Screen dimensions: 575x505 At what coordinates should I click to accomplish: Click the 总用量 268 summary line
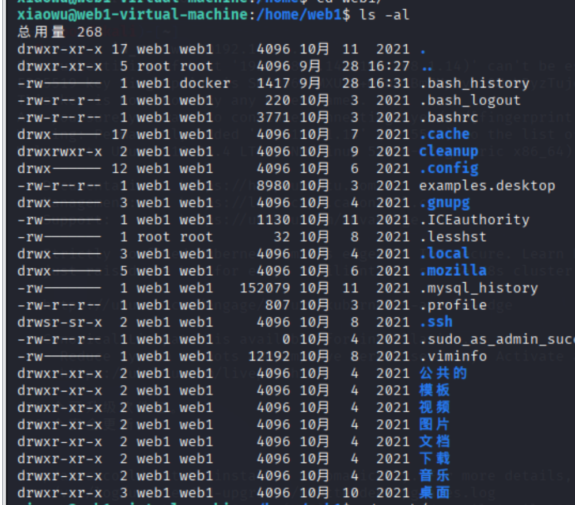(60, 32)
